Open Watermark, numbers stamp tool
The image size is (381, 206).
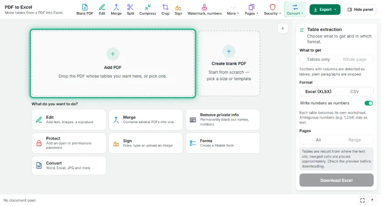click(x=204, y=10)
